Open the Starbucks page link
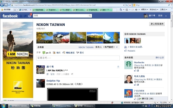Screen dimensions: 173x108 coord(139,62)
